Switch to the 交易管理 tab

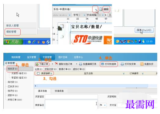tap(47, 57)
